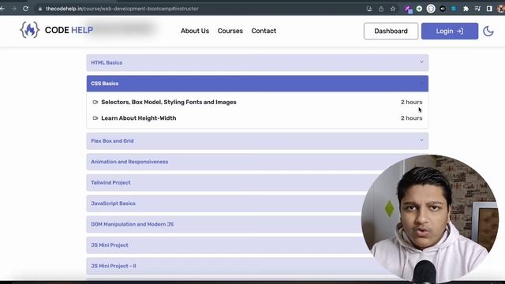Click video icon beside Learn About Height-Width
The image size is (505, 284).
pyautogui.click(x=95, y=118)
